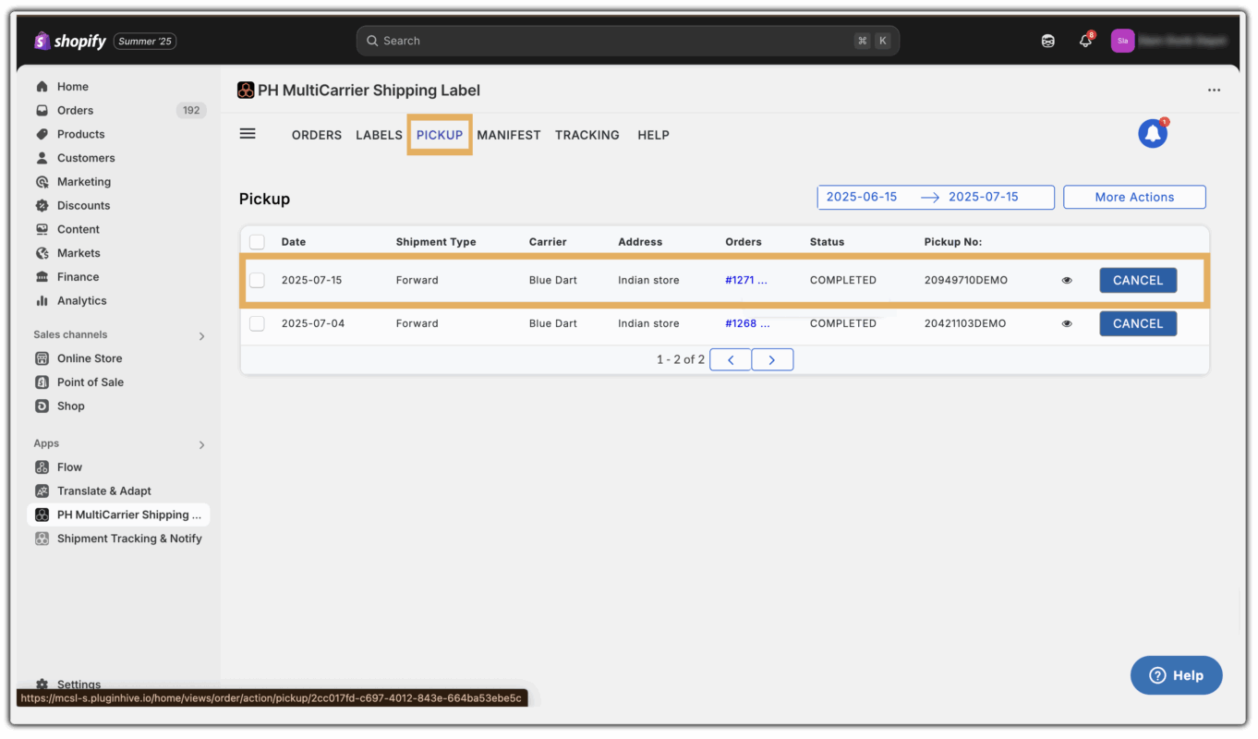Image resolution: width=1258 pixels, height=739 pixels.
Task: Click the Pickup No: column header
Action: coord(953,242)
